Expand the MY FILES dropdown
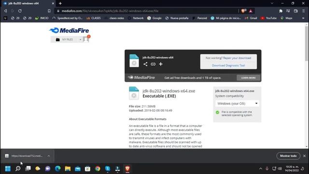Screen dimensions: 309x174 point(80,40)
